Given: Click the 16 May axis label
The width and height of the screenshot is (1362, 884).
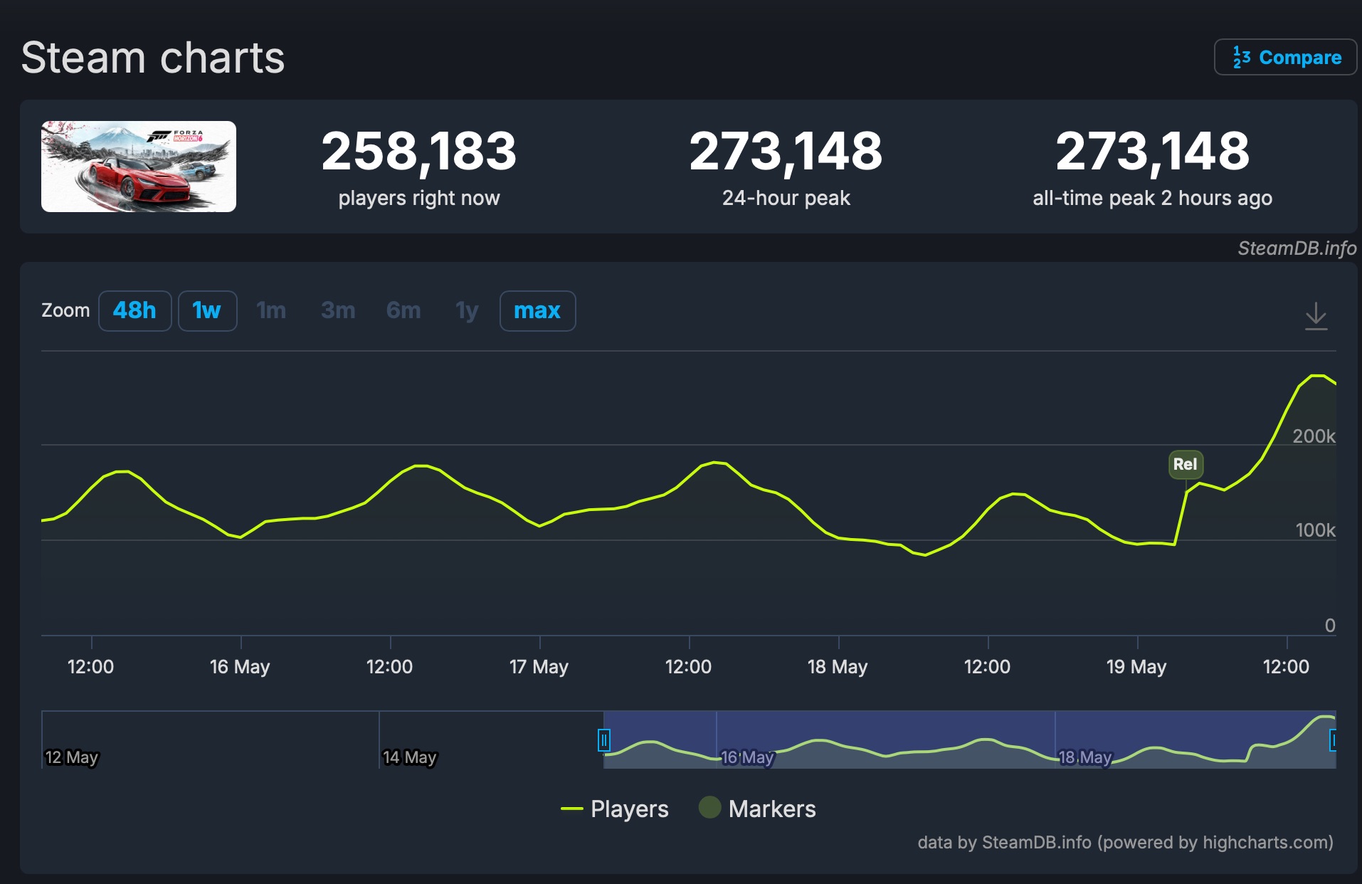Looking at the screenshot, I should pos(240,667).
